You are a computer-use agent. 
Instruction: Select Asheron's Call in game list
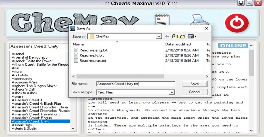pos(23,89)
